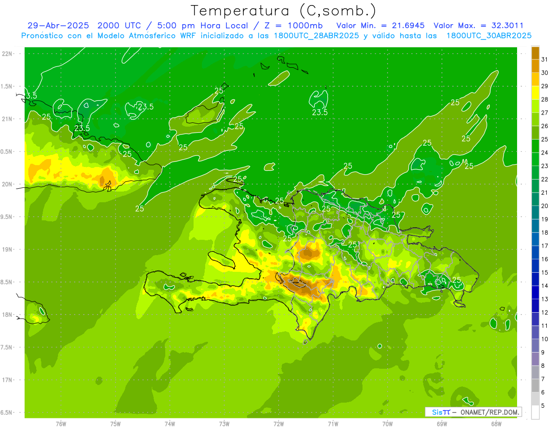
Task: Click the colorbar swatch between 24 and 25
Action: [535, 146]
